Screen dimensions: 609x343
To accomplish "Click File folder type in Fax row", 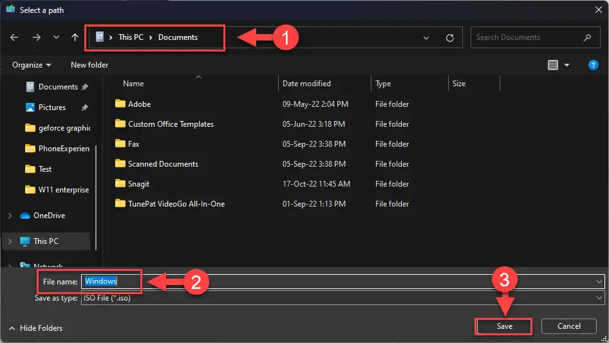I will coord(392,144).
